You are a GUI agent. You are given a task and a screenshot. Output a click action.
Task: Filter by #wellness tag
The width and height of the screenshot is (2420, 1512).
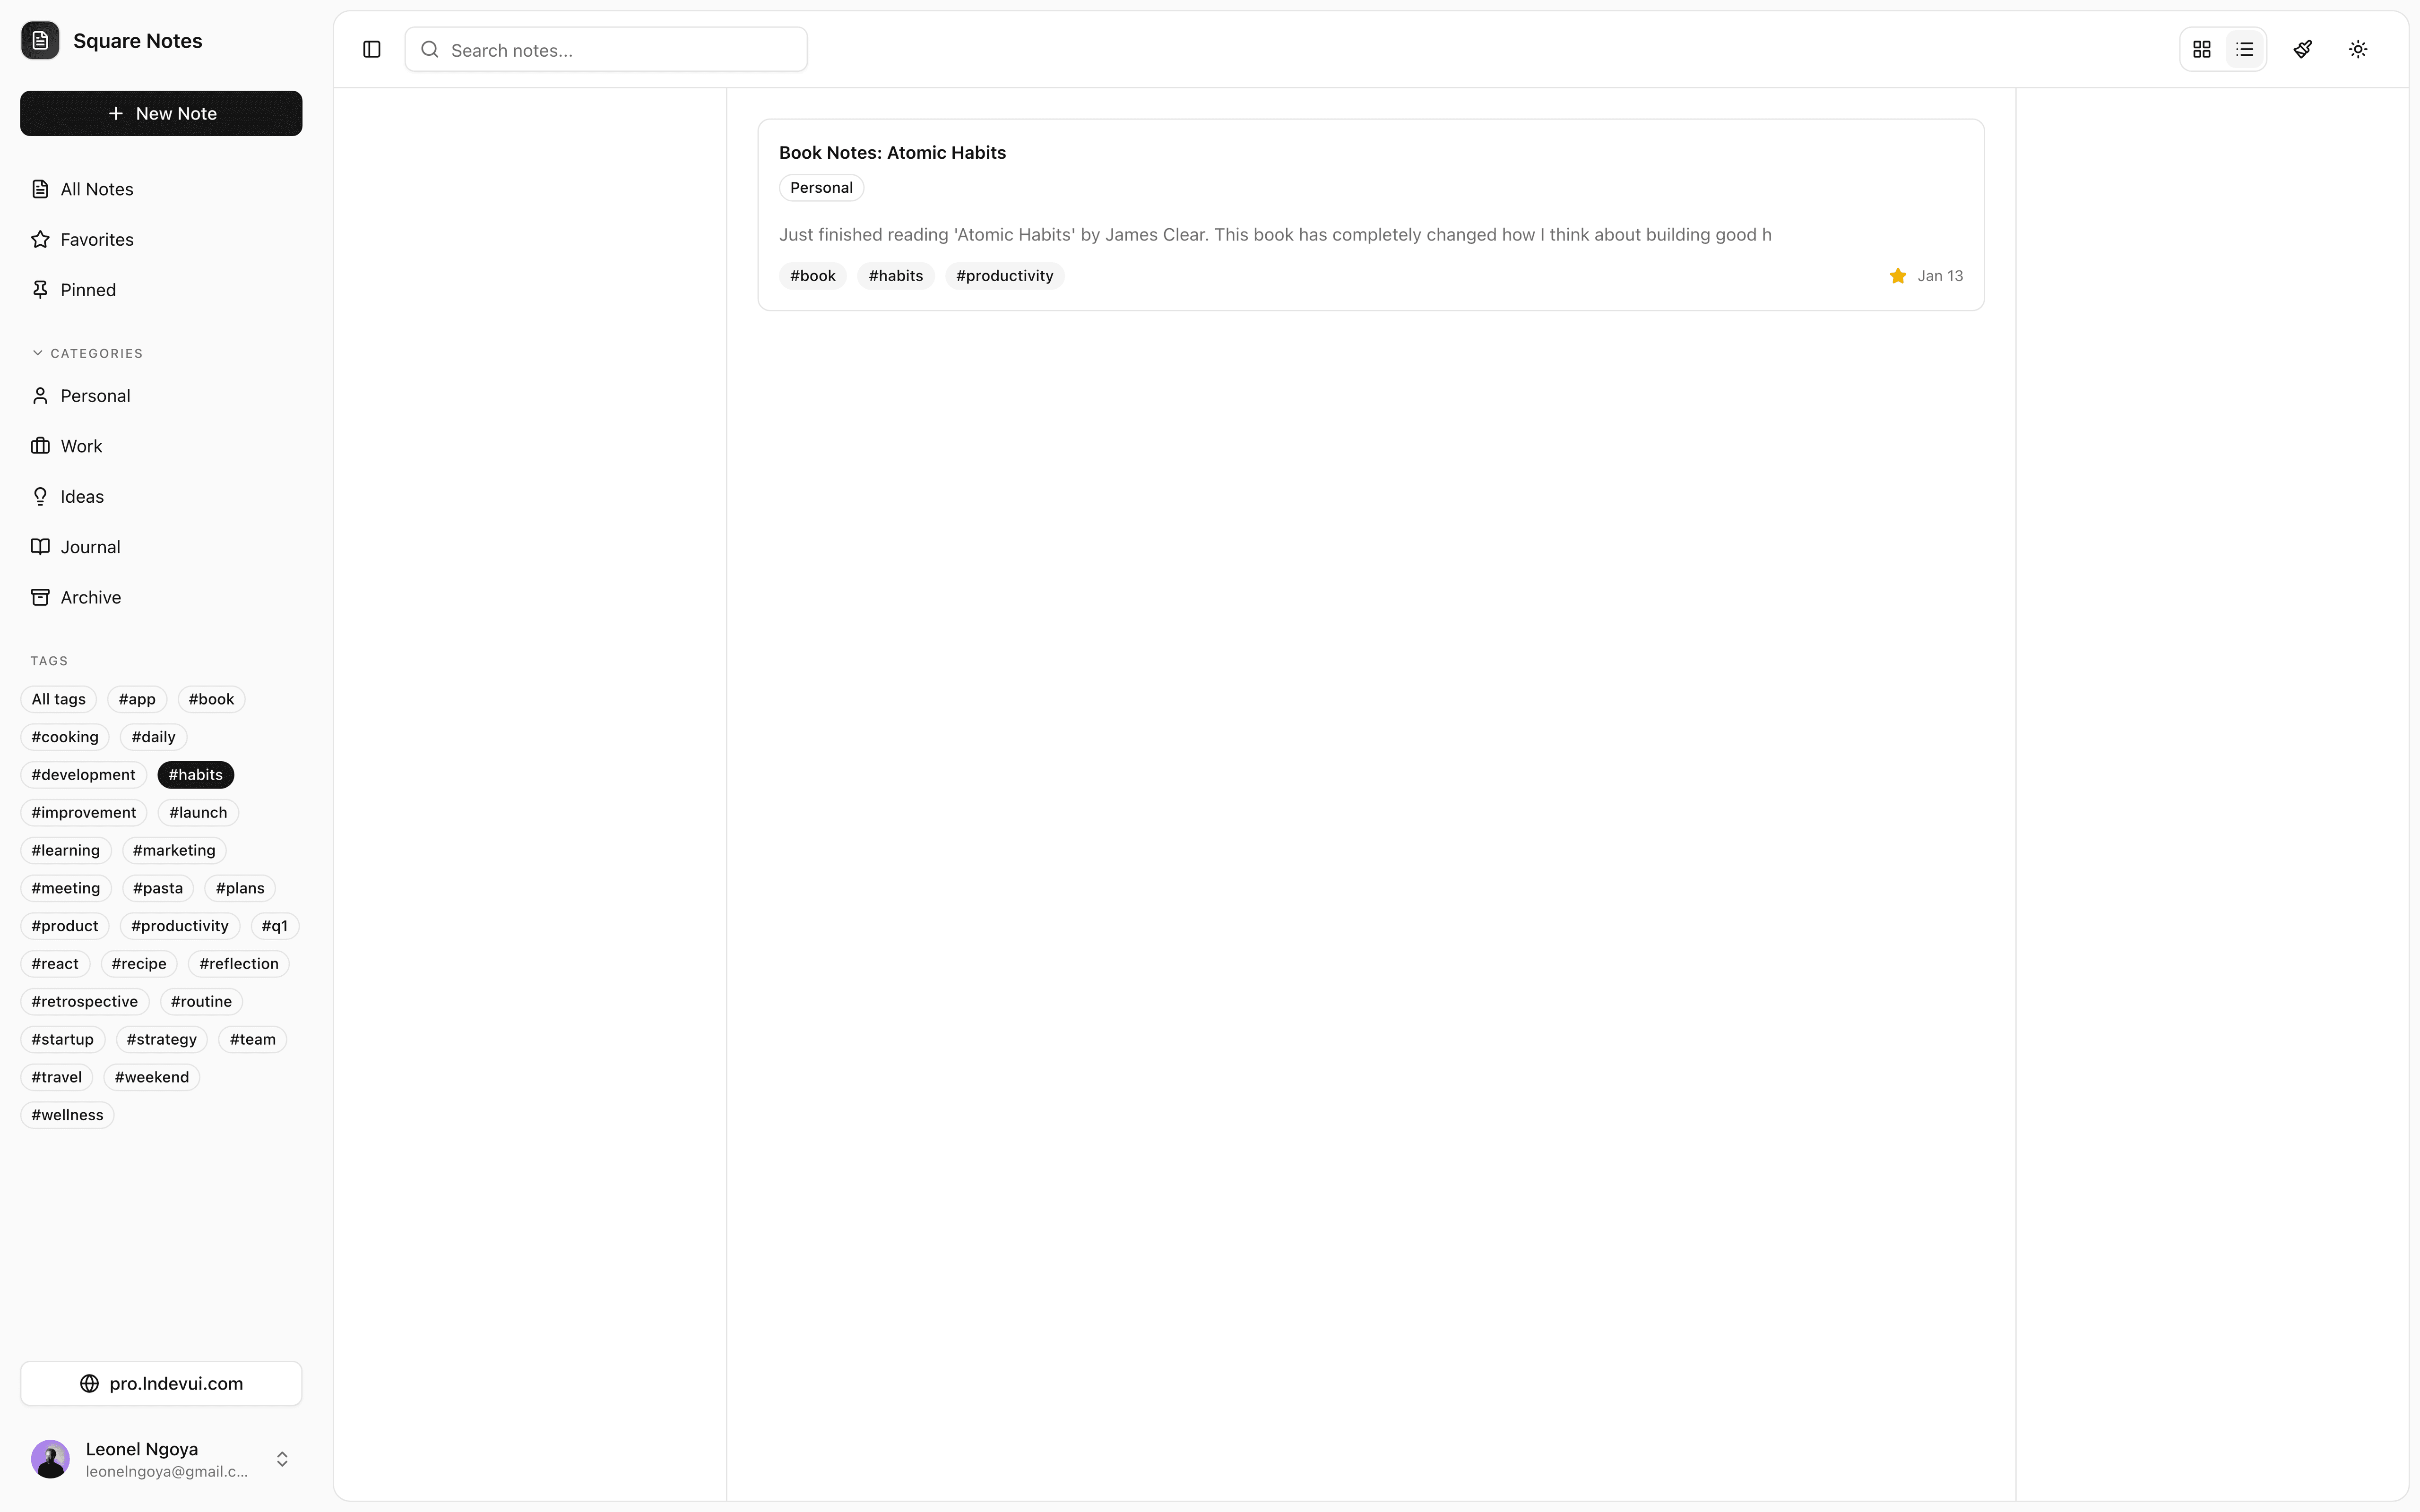coord(67,1115)
